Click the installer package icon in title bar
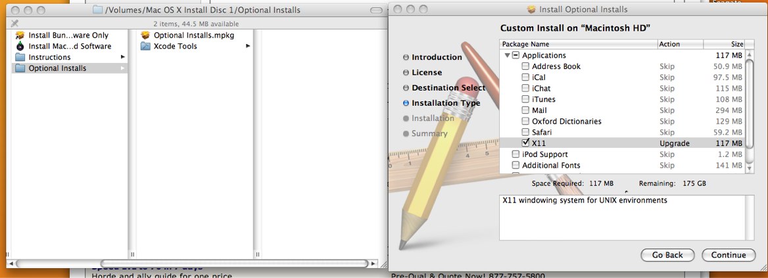 (x=531, y=9)
